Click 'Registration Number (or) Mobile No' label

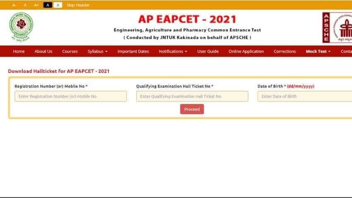coord(50,86)
